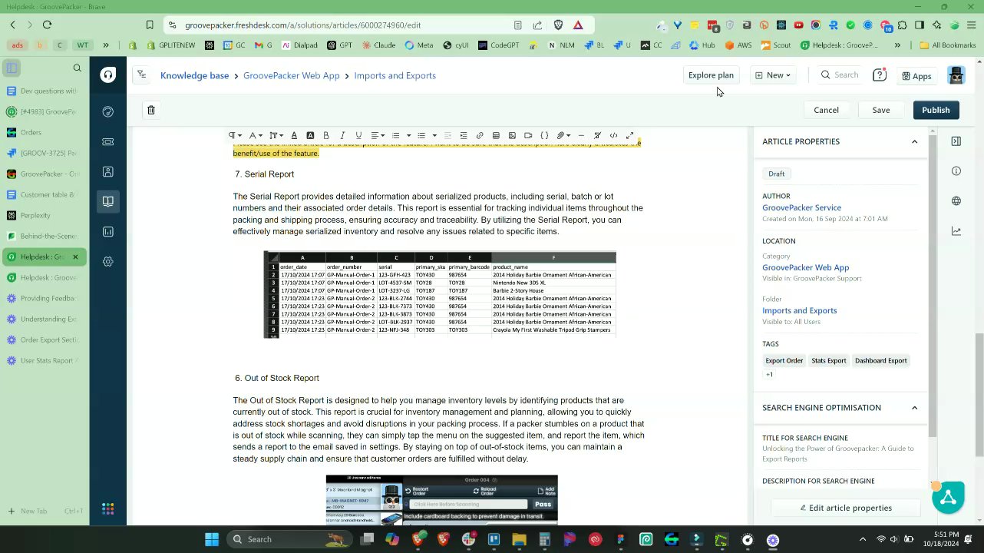
Task: Open the New dropdown button
Action: coord(773,75)
